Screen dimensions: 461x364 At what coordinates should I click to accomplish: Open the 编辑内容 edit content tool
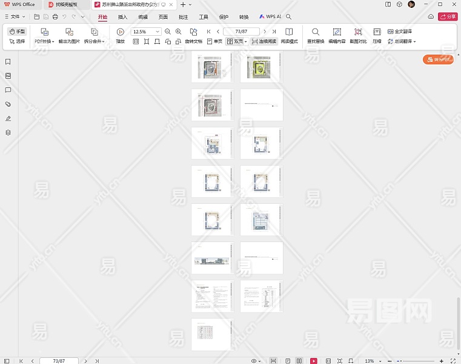point(337,32)
